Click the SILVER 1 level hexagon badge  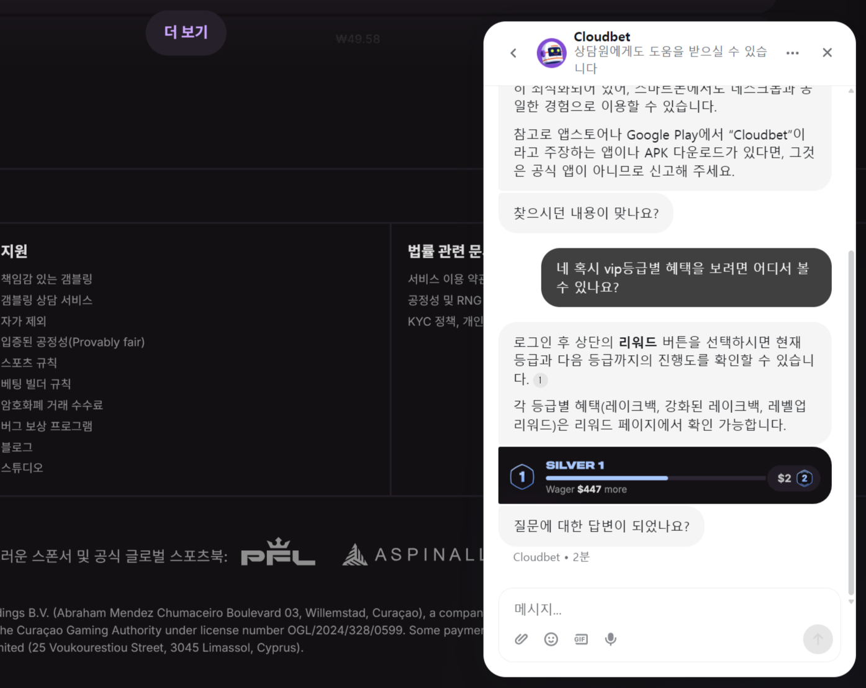pos(522,477)
